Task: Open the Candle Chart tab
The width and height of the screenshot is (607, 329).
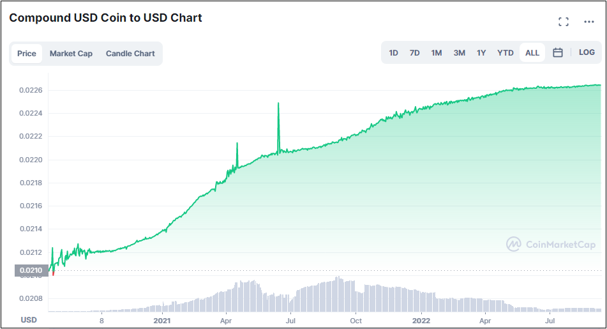Action: point(130,54)
